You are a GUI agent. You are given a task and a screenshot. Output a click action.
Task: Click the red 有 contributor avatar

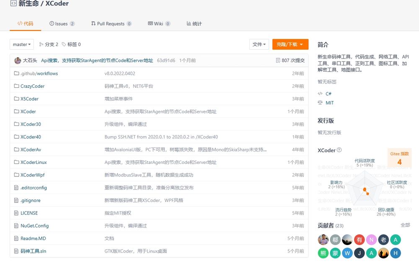click(360, 240)
